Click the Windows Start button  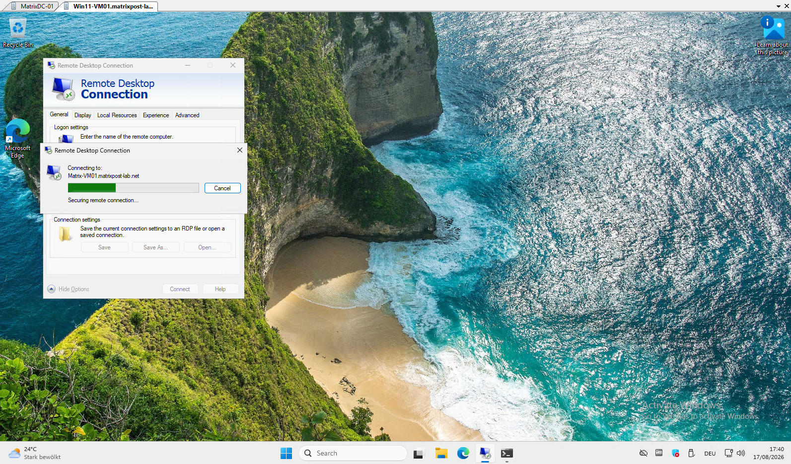click(287, 453)
